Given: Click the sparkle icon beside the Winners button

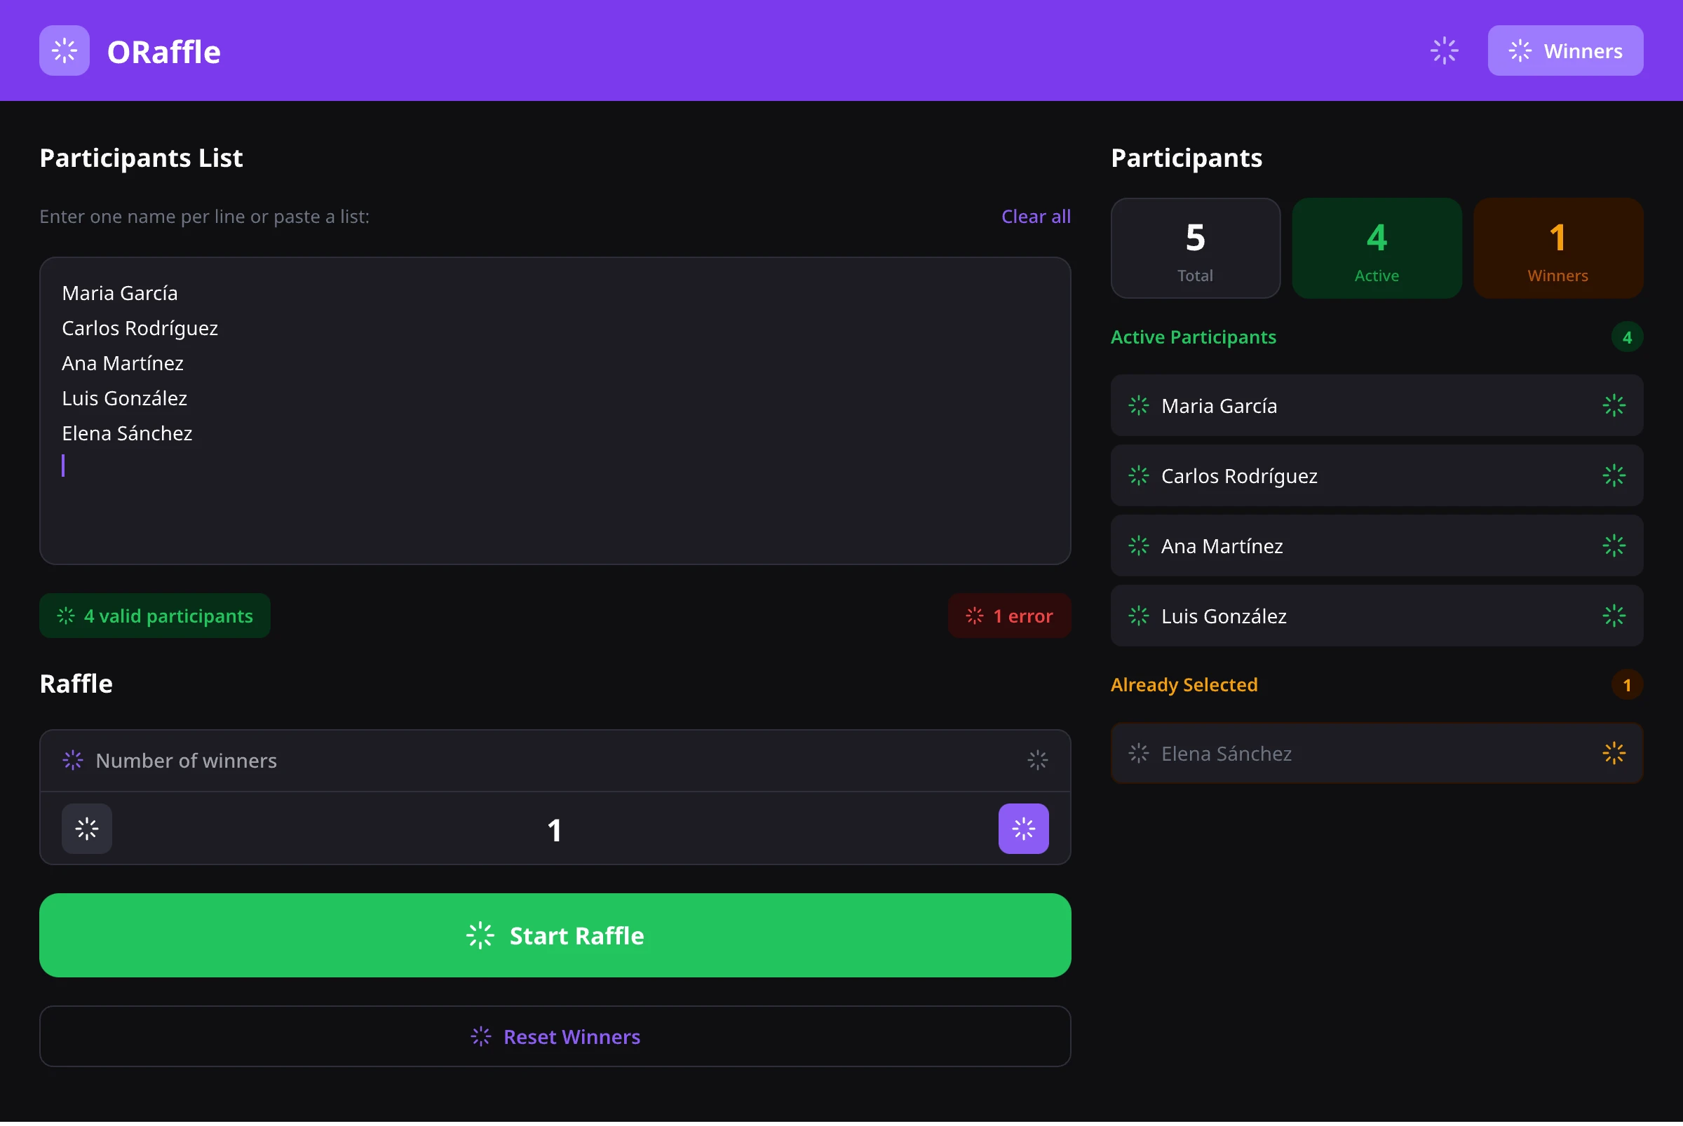Looking at the screenshot, I should click(1445, 50).
